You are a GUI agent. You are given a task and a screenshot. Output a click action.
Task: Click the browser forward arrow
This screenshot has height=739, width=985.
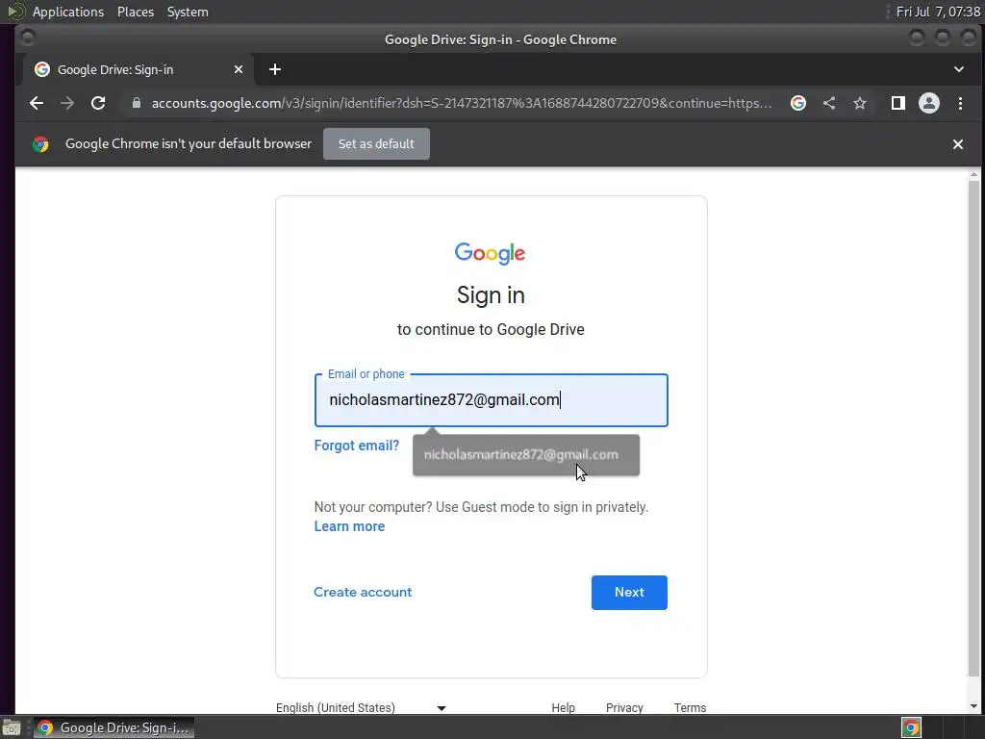coord(67,104)
